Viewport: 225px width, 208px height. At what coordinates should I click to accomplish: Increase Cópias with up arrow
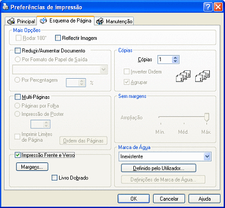(x=175, y=58)
